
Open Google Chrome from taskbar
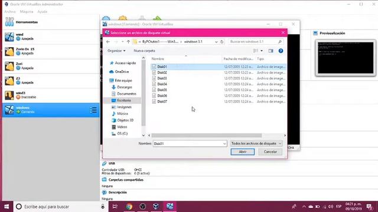pos(129,207)
